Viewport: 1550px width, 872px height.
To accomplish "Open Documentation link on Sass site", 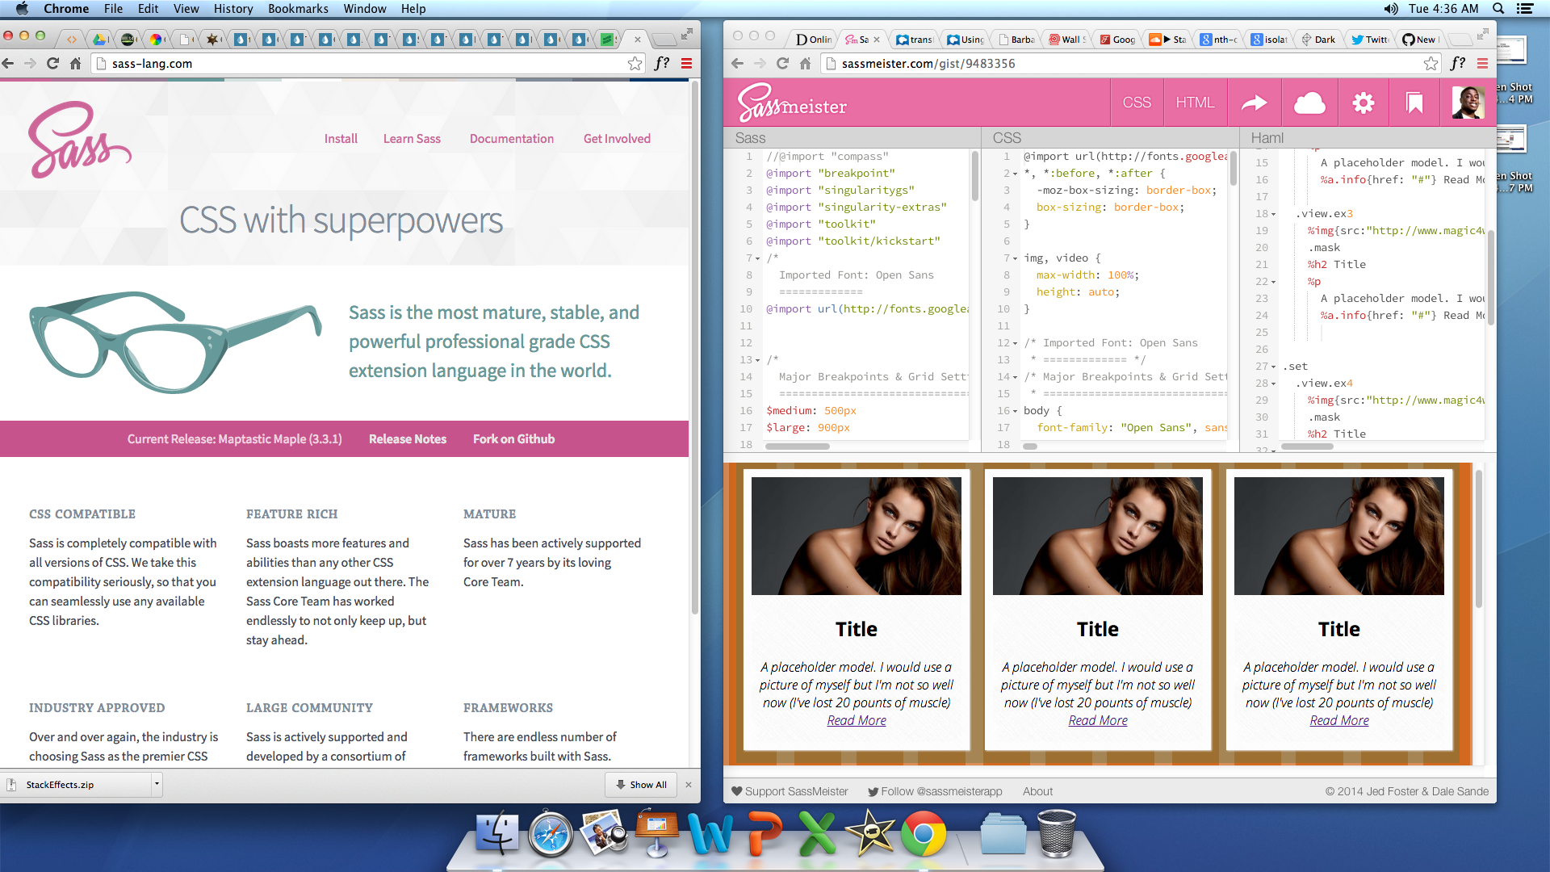I will [x=512, y=139].
